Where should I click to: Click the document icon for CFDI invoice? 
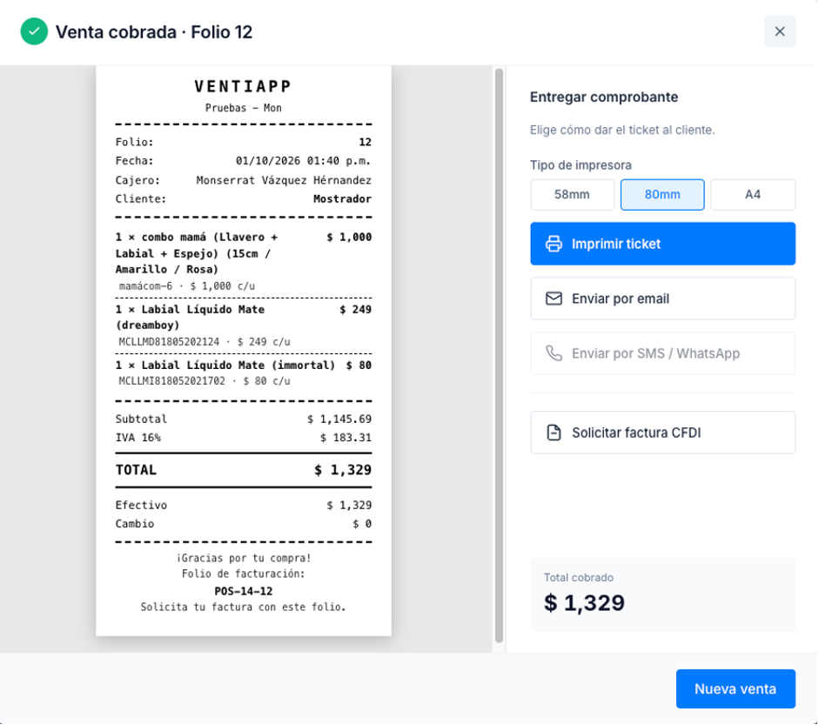(x=554, y=433)
